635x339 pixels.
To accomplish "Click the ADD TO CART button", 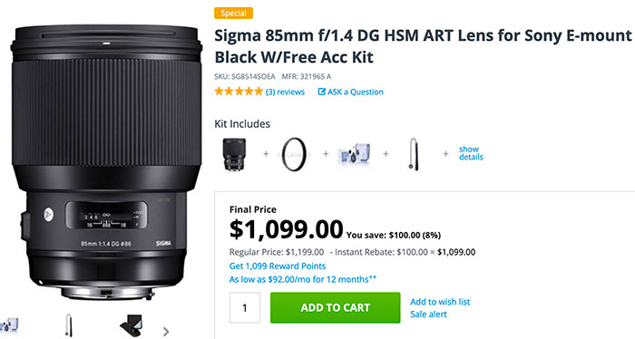I will point(336,308).
